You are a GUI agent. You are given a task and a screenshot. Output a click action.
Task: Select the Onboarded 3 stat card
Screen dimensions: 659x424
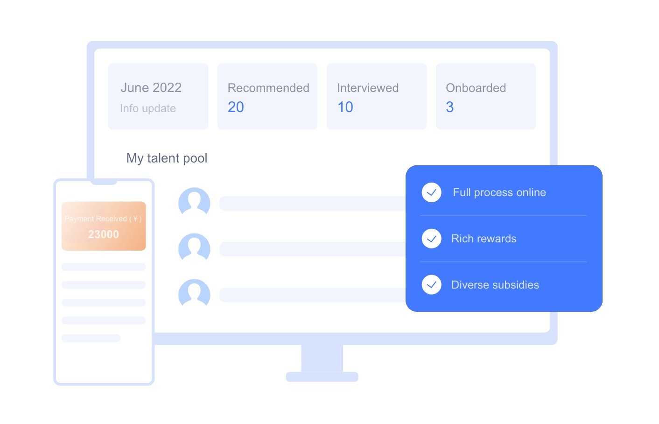(486, 97)
